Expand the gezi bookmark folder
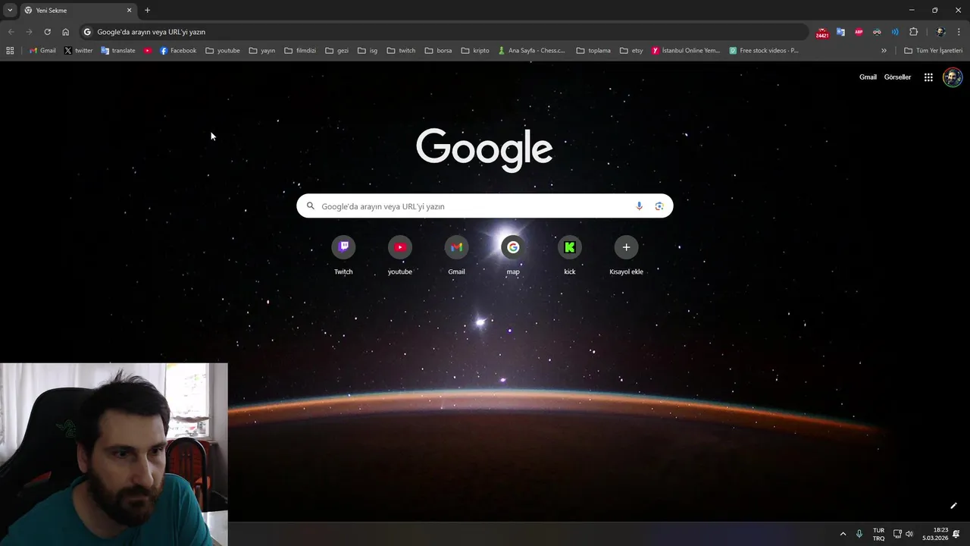This screenshot has width=970, height=546. (x=337, y=51)
